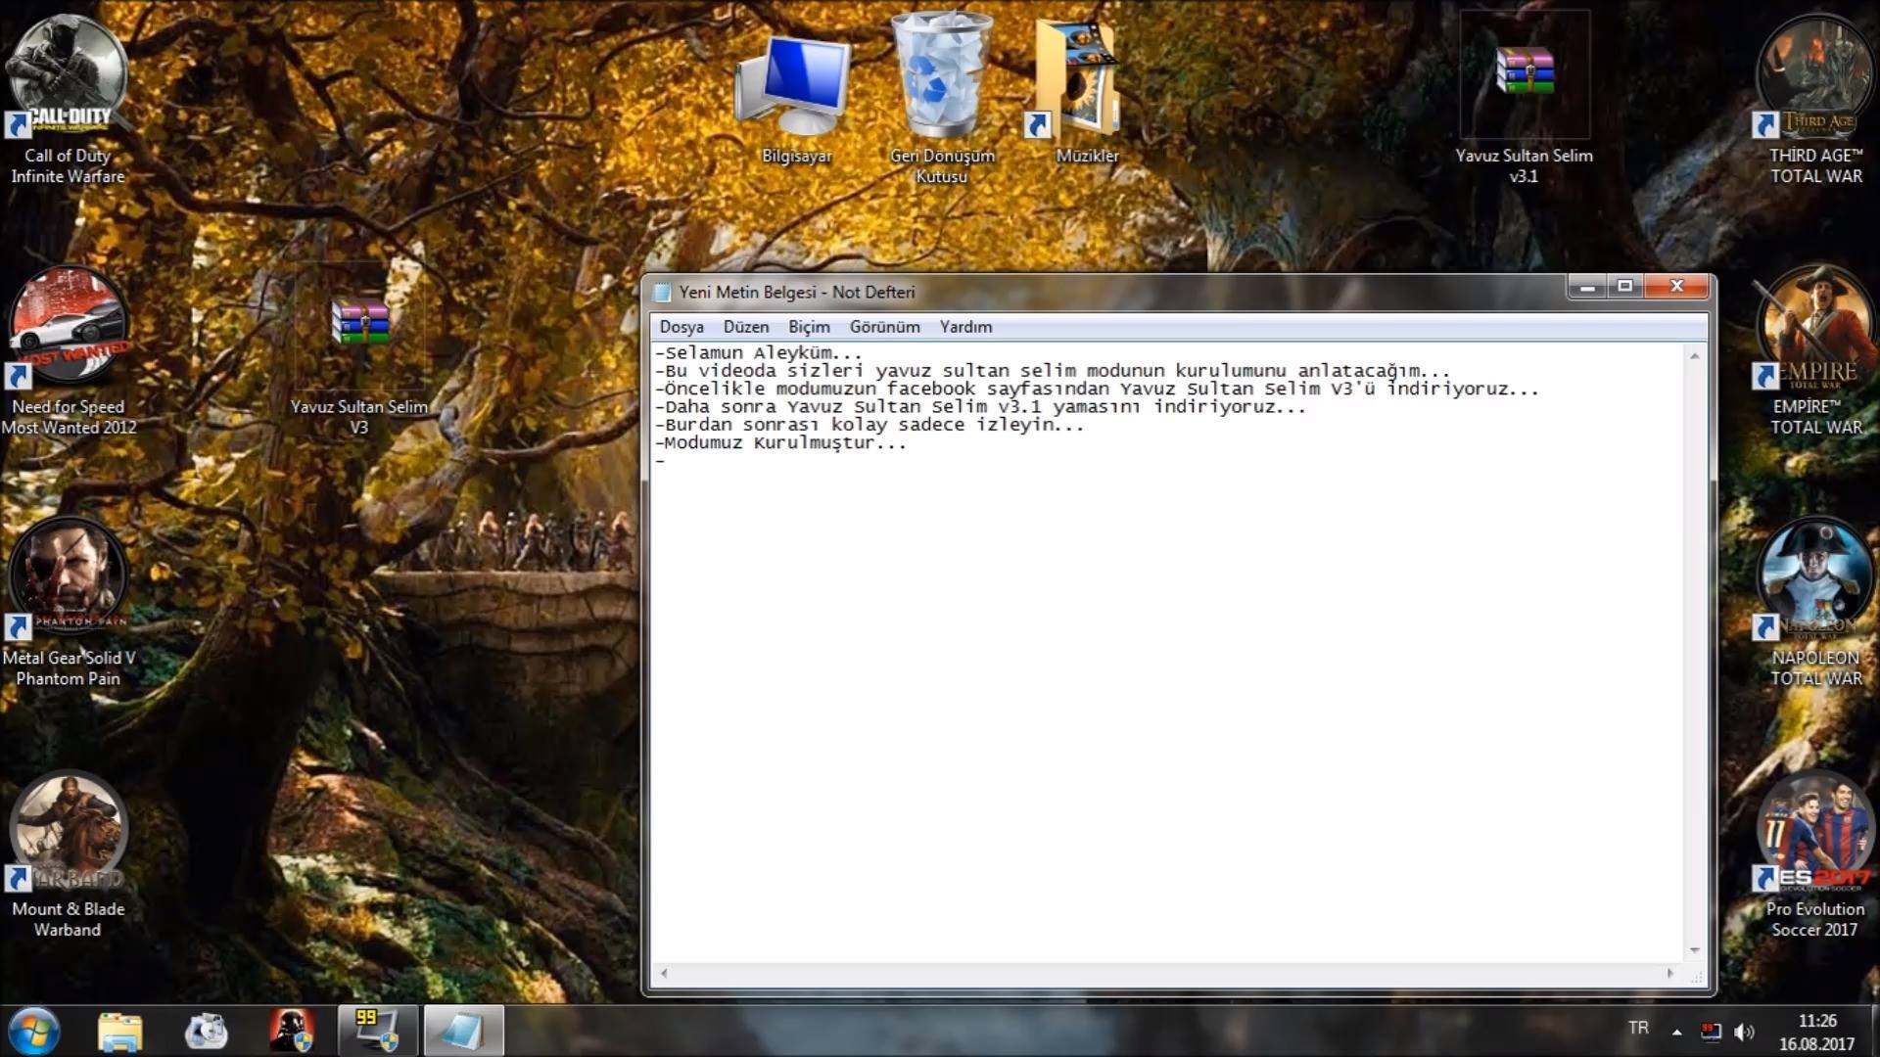Minimize the Not Defteri window

click(x=1587, y=287)
